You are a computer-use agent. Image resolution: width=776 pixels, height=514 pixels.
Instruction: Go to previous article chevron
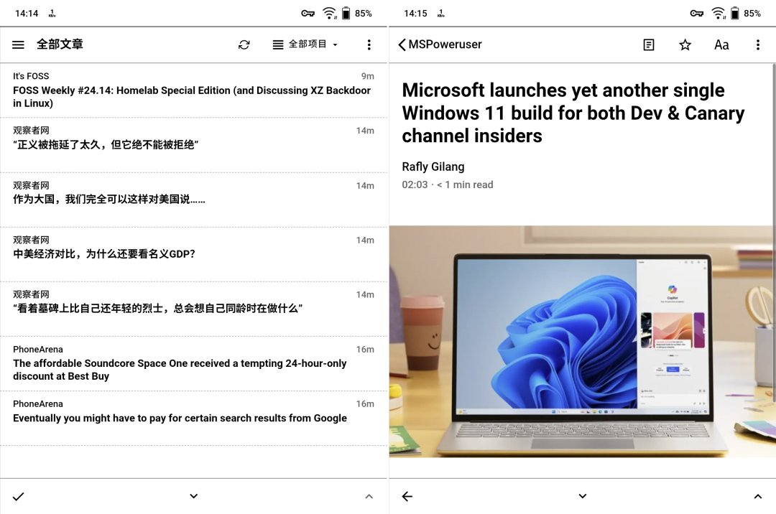(758, 496)
